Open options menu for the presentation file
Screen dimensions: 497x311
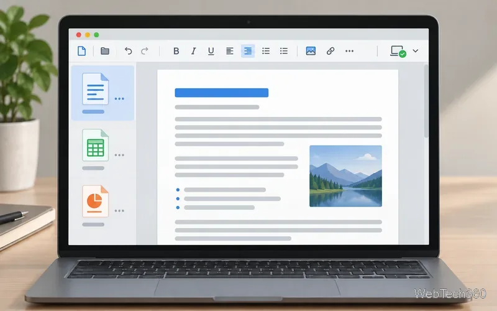pyautogui.click(x=119, y=211)
